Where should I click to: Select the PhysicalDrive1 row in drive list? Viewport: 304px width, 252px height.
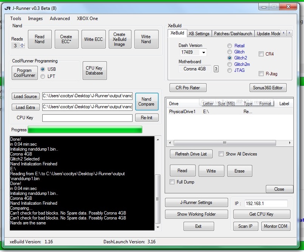[x=230, y=112]
